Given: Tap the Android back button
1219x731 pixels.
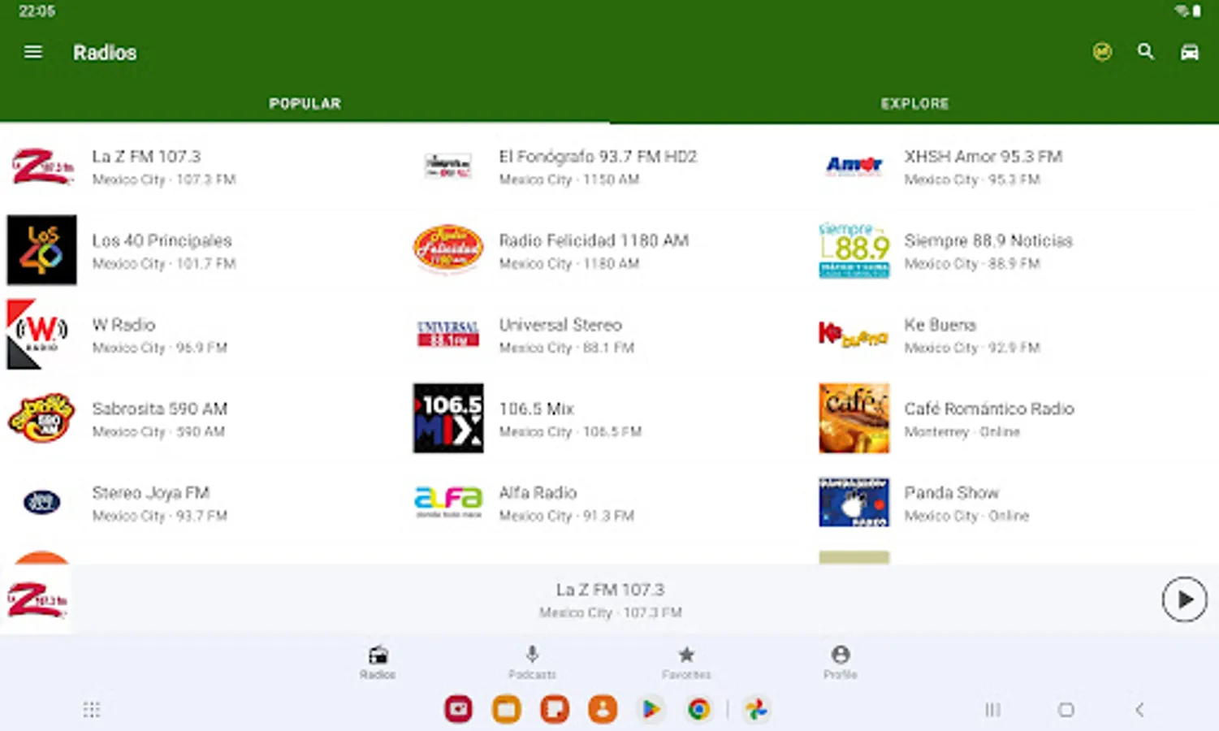Looking at the screenshot, I should (x=1139, y=710).
